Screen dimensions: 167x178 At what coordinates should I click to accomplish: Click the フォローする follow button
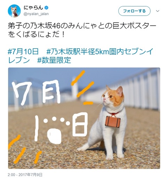click(134, 11)
